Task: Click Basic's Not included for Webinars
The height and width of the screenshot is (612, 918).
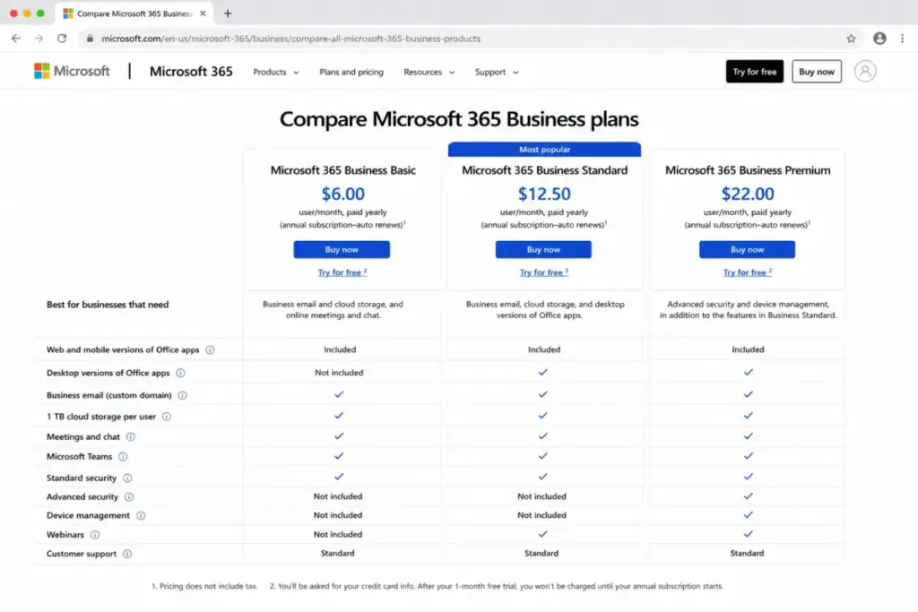Action: click(338, 534)
